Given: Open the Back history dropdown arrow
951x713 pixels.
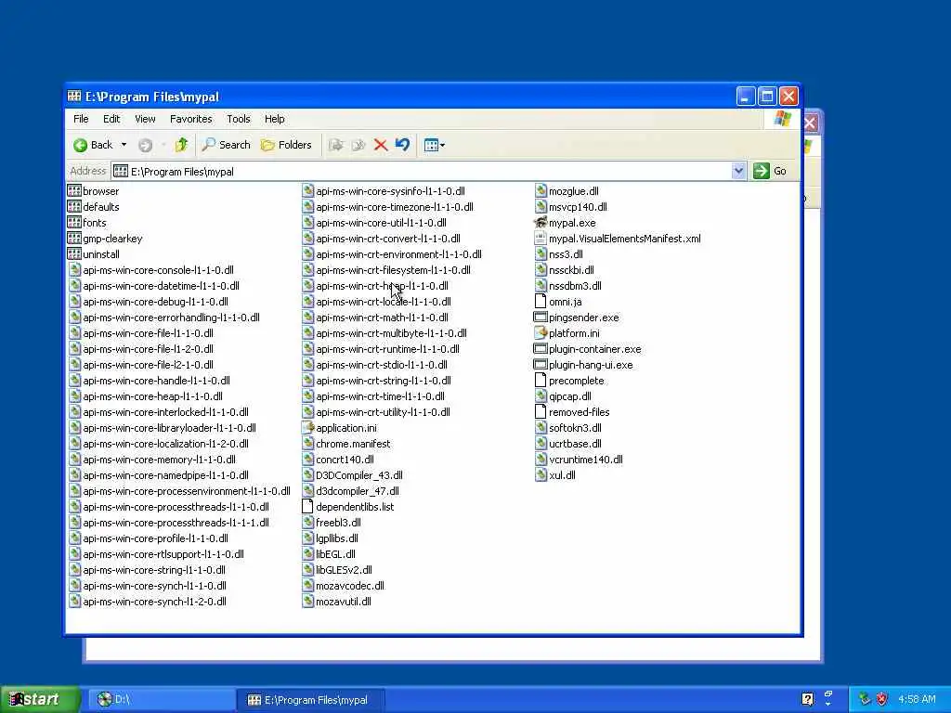Looking at the screenshot, I should coord(124,145).
